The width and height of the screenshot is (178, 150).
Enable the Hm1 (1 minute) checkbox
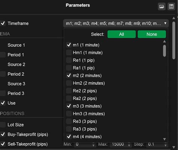pyautogui.click(x=69, y=52)
